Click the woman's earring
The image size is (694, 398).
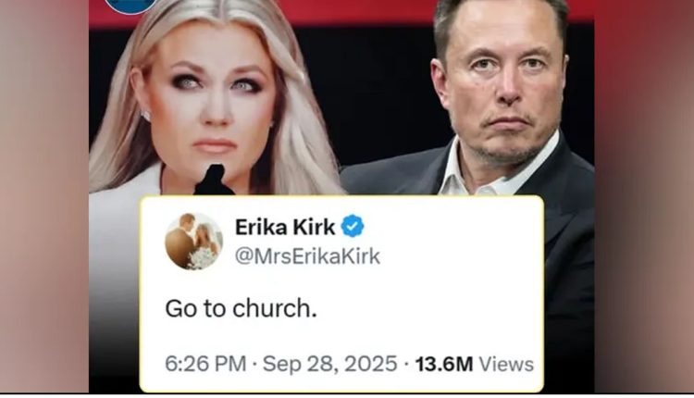[x=145, y=115]
